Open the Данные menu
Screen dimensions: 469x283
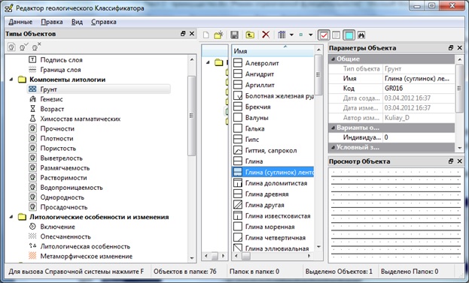pyautogui.click(x=20, y=22)
